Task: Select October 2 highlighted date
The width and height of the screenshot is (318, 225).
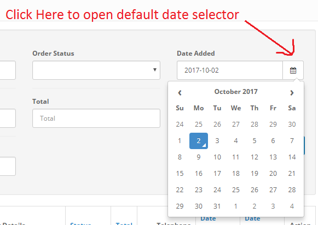Action: (199, 141)
